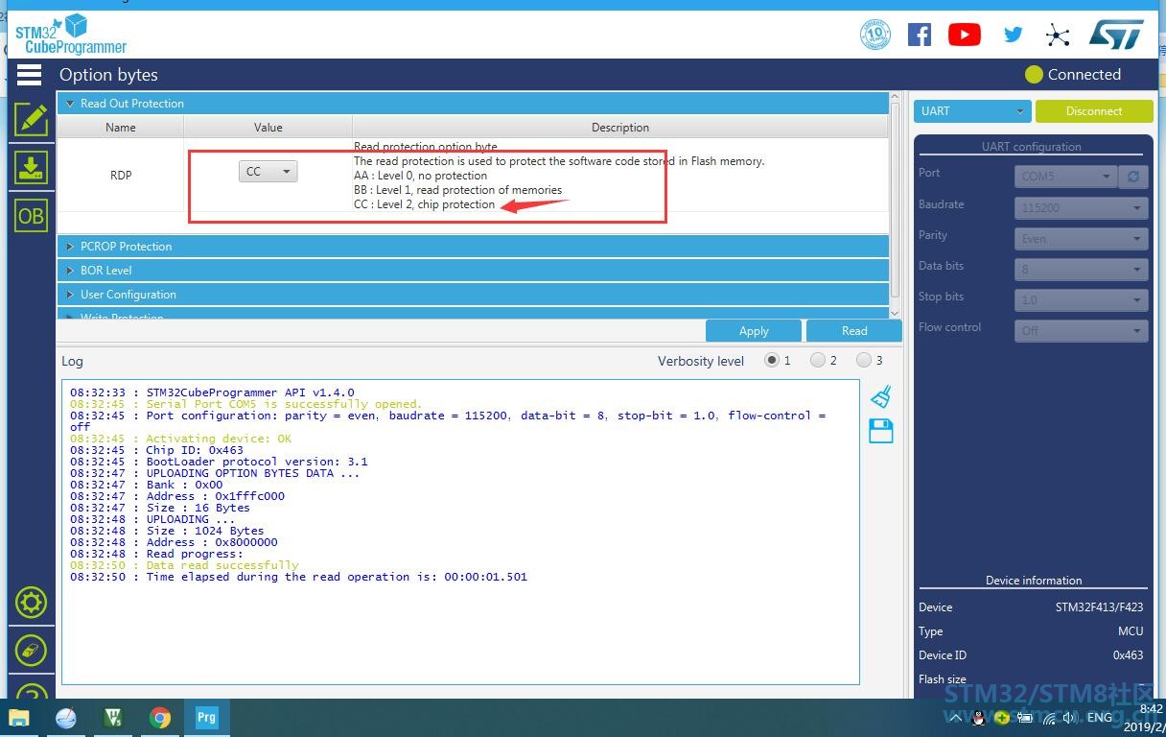The image size is (1166, 737).
Task: Expand the BOR Level section
Action: click(x=473, y=270)
